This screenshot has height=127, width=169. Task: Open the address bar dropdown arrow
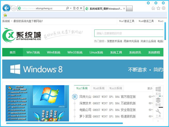(71, 8)
